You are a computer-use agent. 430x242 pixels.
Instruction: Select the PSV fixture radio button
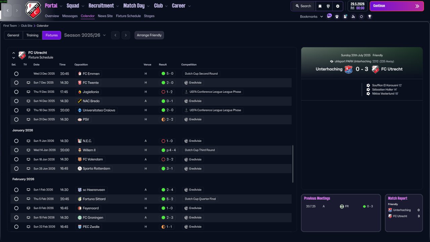(16, 119)
